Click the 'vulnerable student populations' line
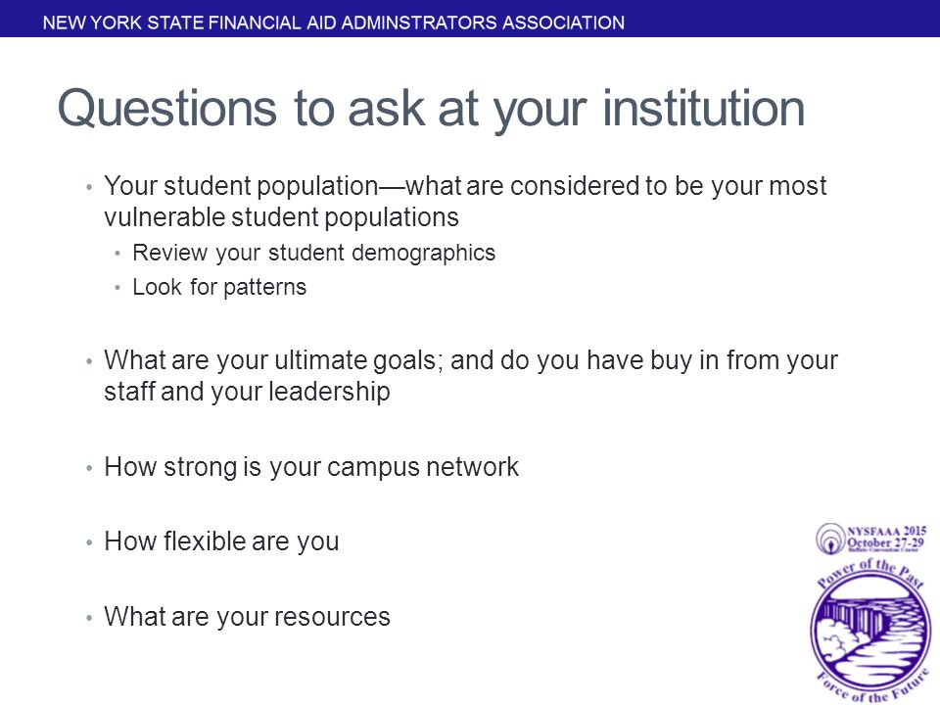The image size is (940, 705). coord(281,217)
